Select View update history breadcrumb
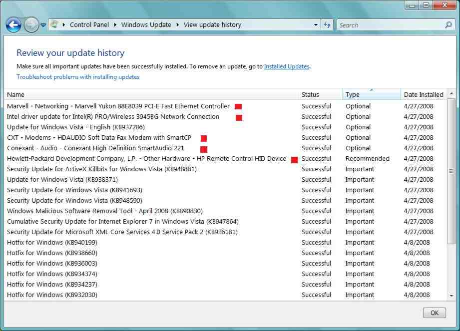 212,25
